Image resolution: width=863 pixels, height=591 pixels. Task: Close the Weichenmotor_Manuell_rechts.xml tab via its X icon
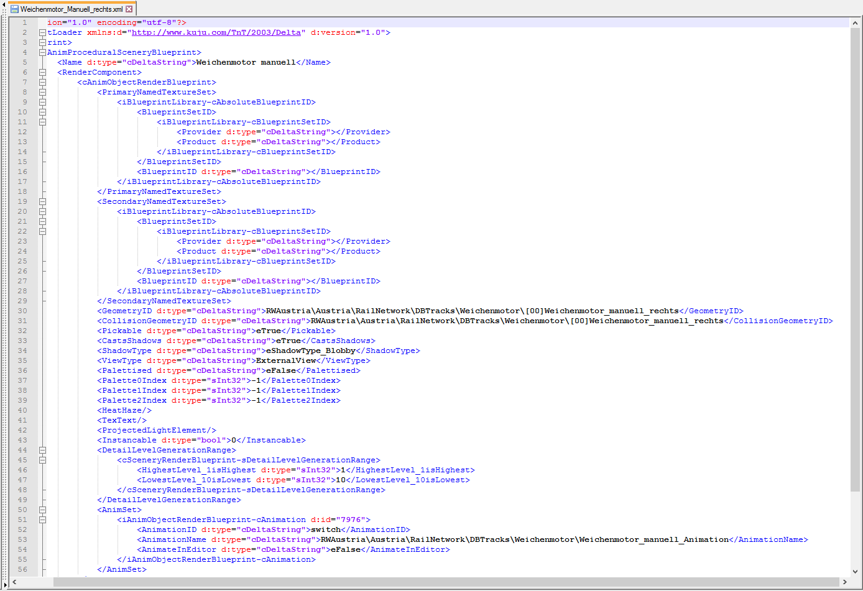129,9
